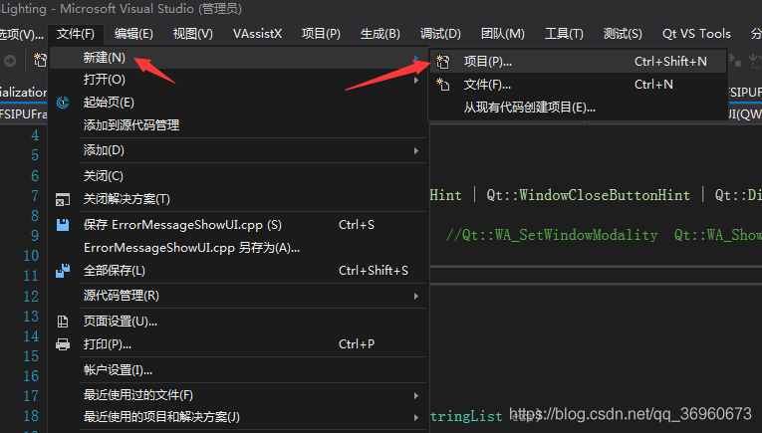Open the 工具(T) menu
The image size is (762, 433).
[x=564, y=34]
